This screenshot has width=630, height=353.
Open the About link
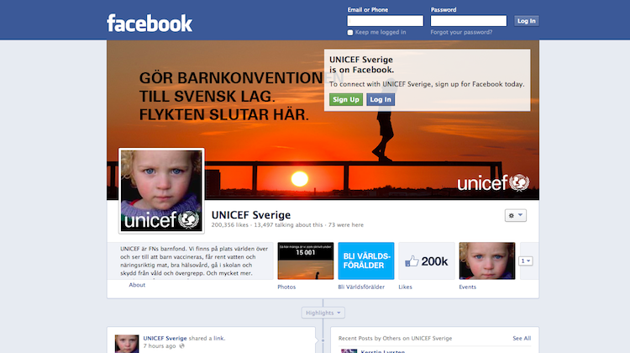[x=137, y=285]
